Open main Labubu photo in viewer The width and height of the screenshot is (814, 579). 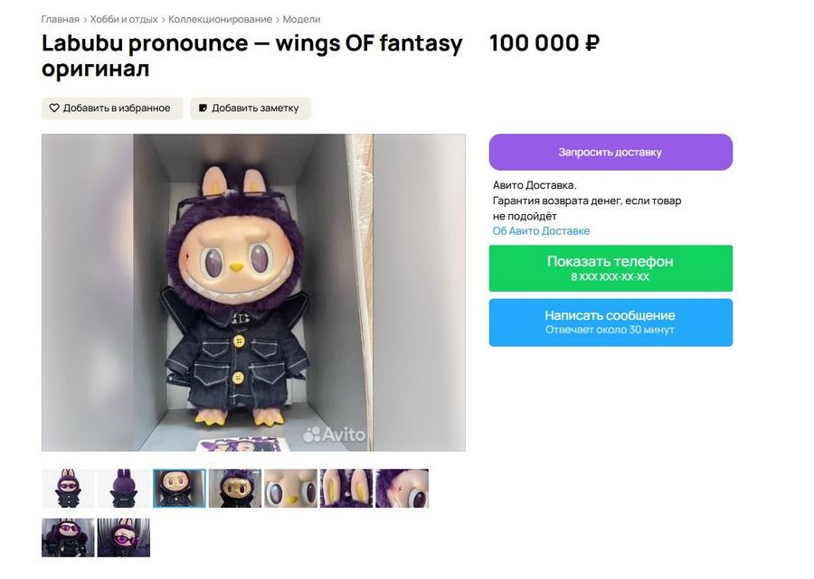pyautogui.click(x=253, y=292)
